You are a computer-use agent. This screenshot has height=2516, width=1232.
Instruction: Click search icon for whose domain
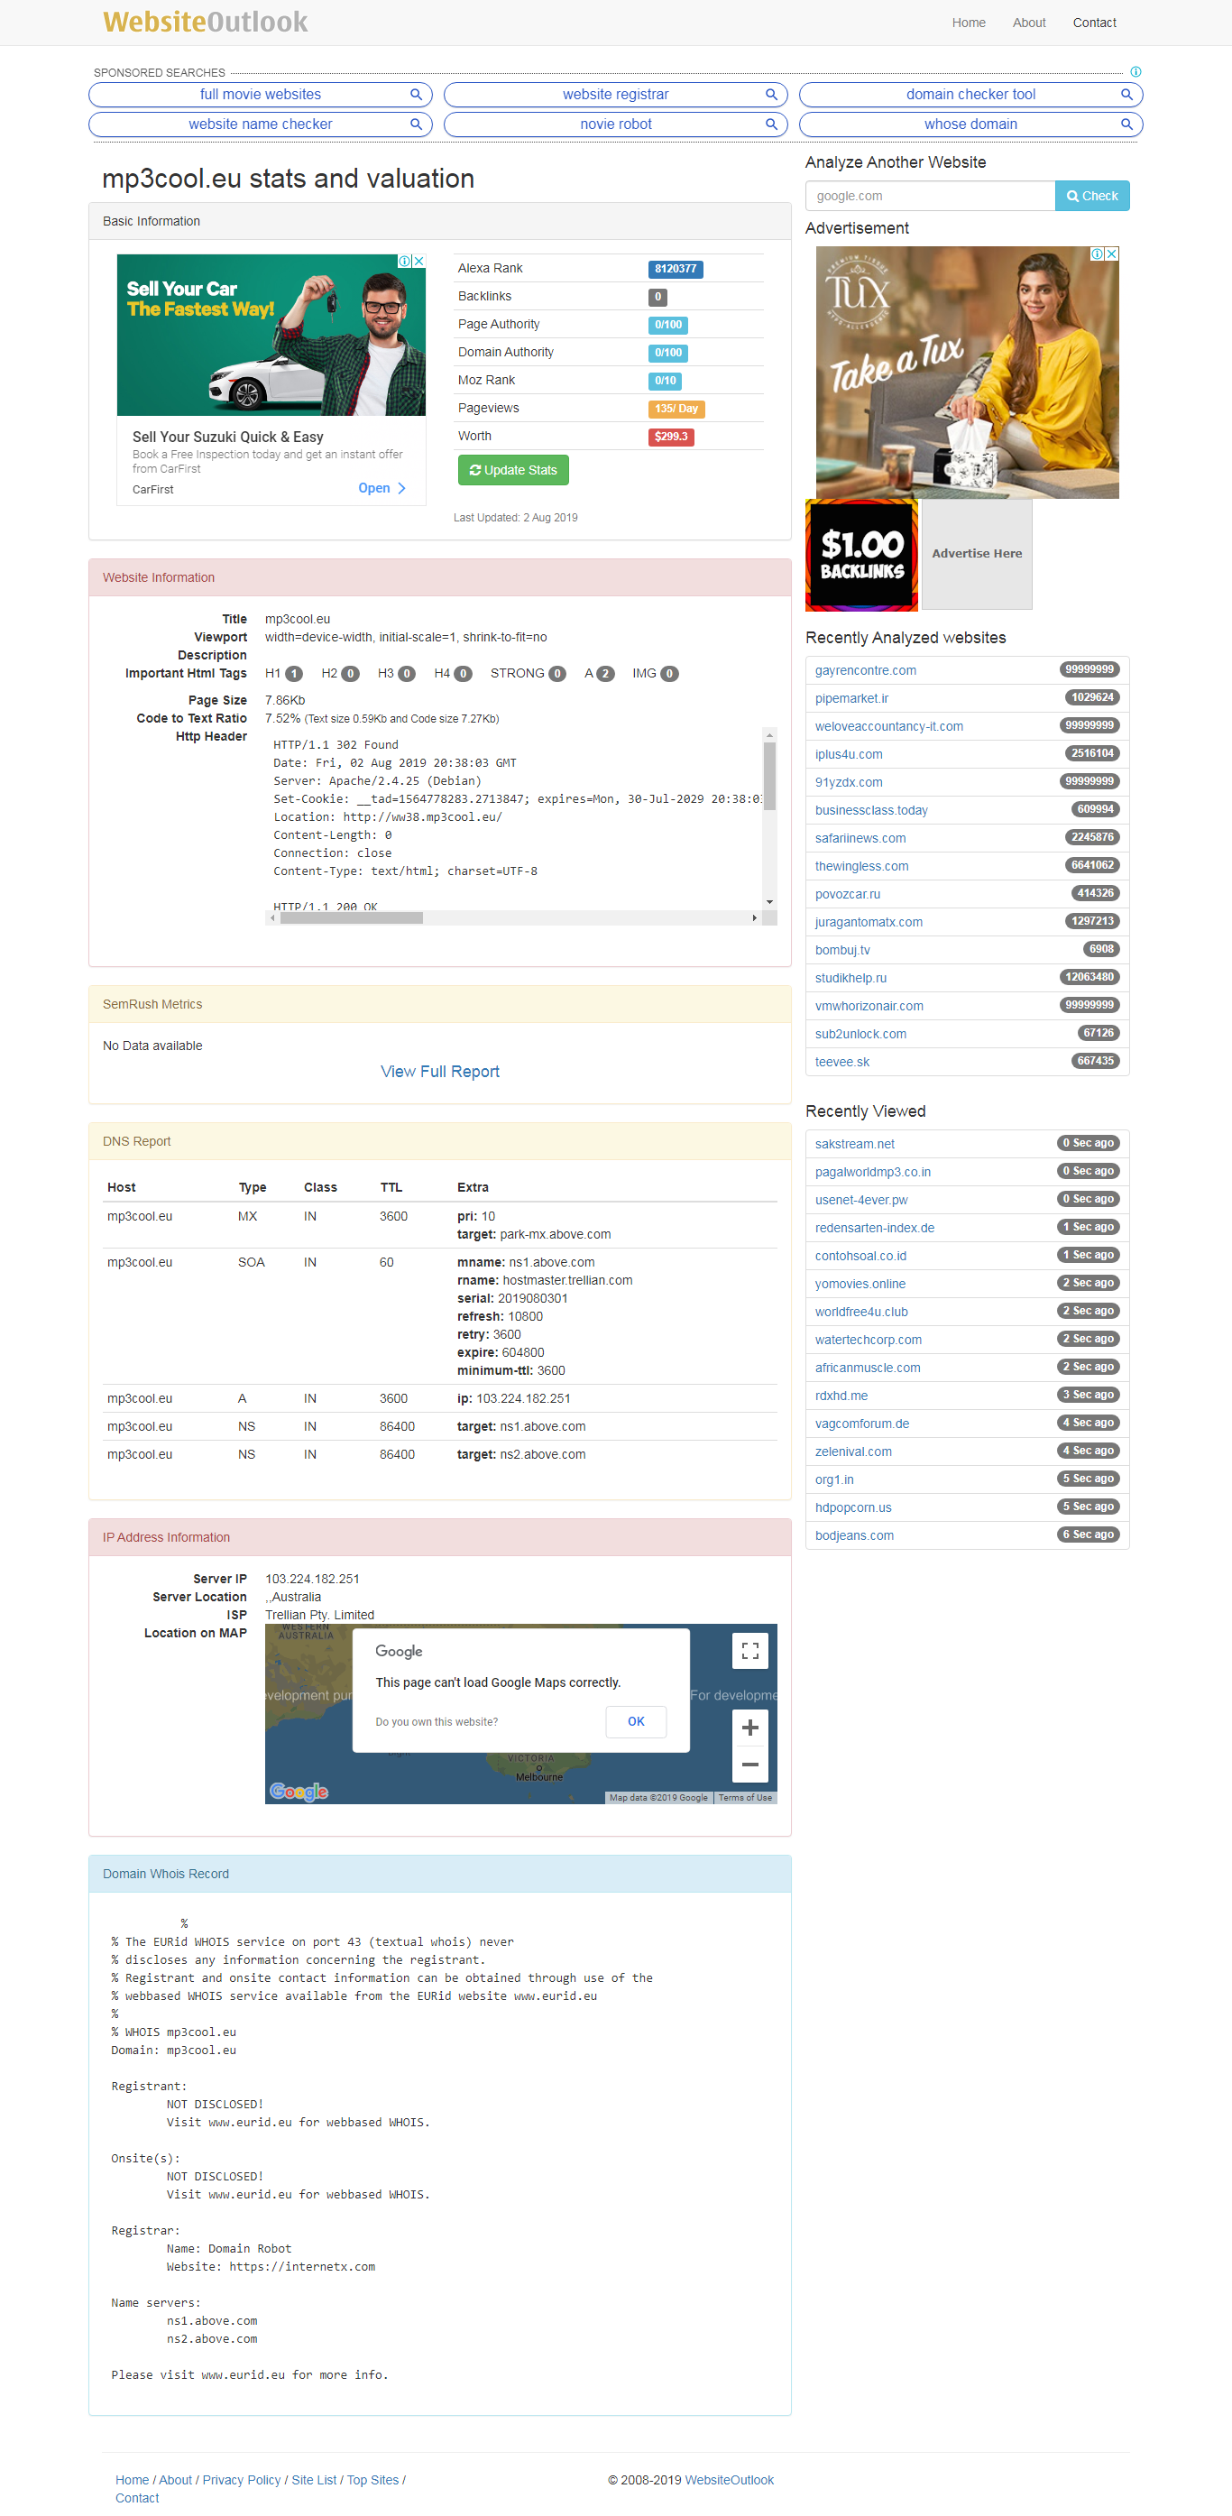(1126, 124)
